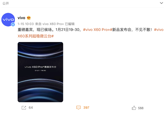Screen dimensions: 168x113
Task: Open the 1-15 10:03 timestamp
Action: click(x=26, y=24)
